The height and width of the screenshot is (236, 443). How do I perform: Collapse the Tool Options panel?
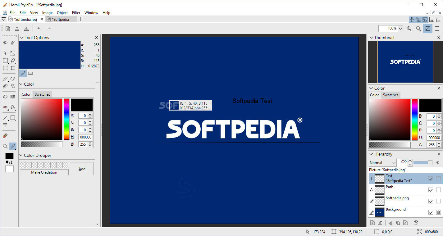pos(22,38)
